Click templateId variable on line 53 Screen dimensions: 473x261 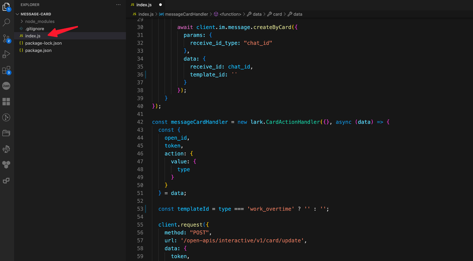pyautogui.click(x=193, y=209)
